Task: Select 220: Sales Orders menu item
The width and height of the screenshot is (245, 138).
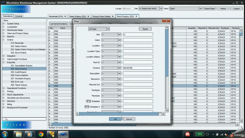Action: 18,46
